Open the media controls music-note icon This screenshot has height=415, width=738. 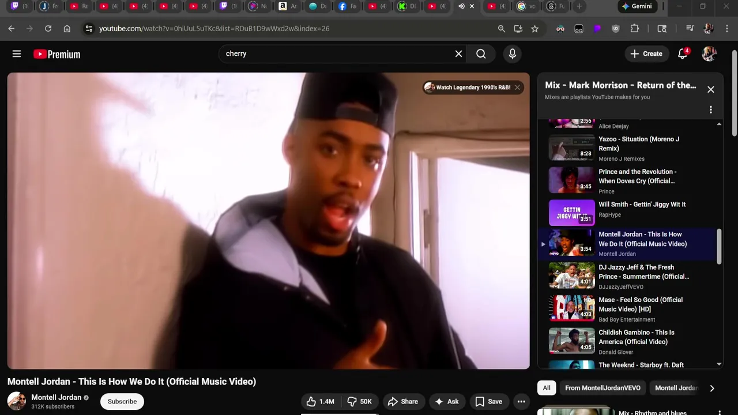coord(690,28)
